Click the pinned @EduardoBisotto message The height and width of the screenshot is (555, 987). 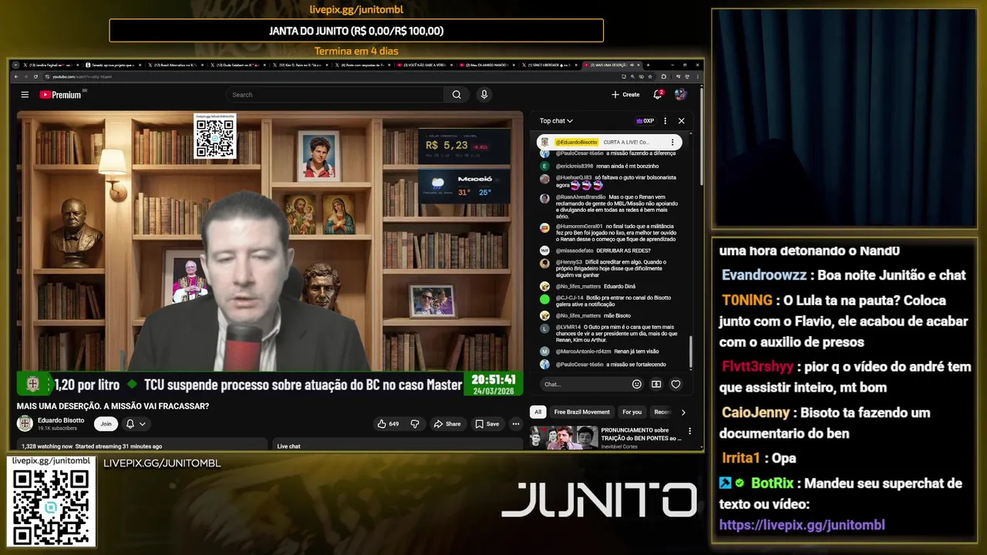coord(609,142)
